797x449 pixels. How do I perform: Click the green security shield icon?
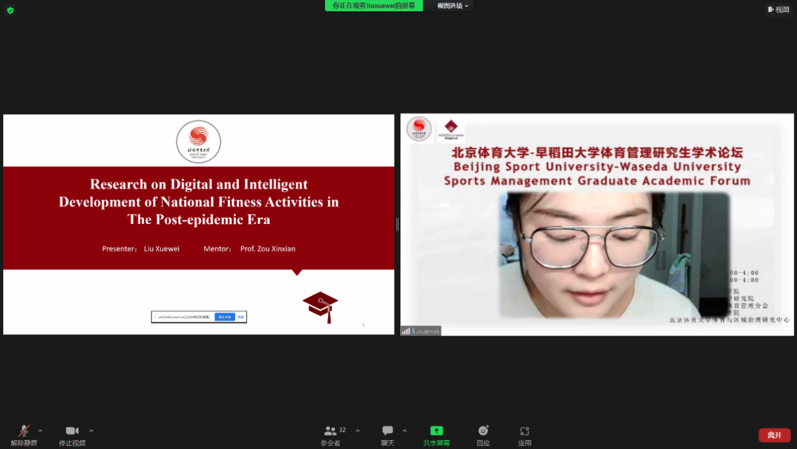(x=10, y=10)
